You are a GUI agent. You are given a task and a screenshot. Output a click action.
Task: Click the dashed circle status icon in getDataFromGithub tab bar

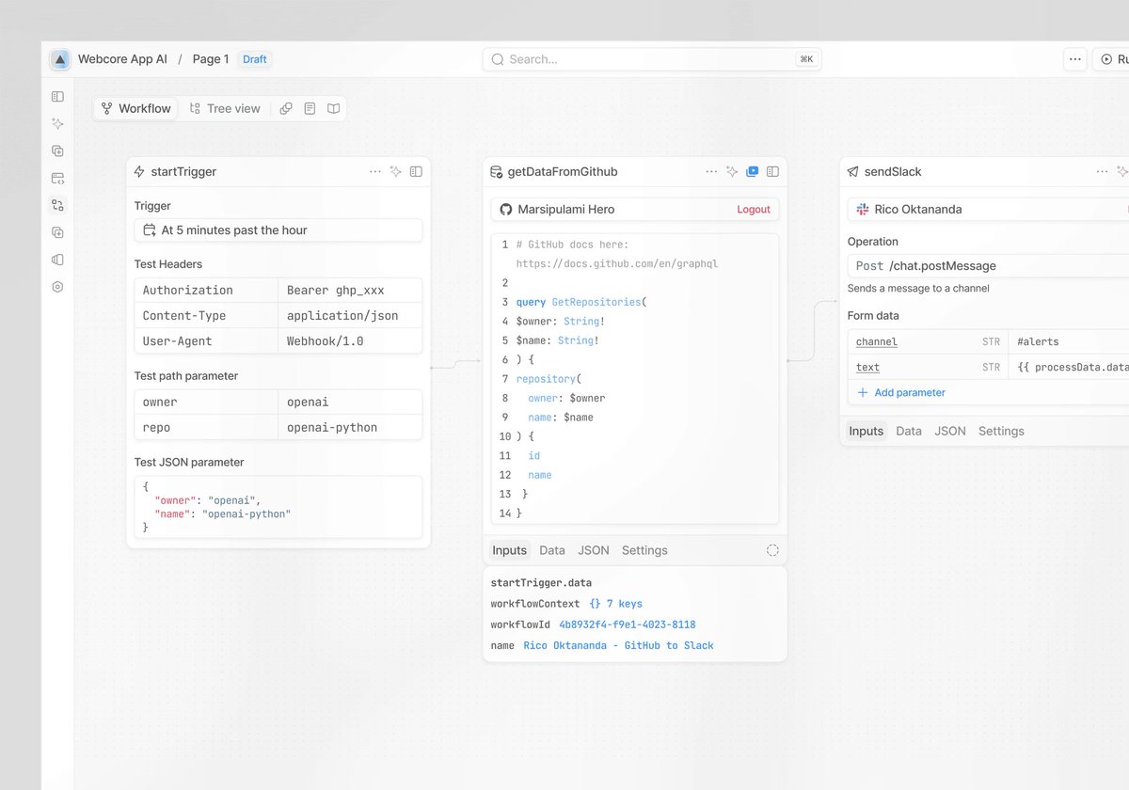(772, 550)
